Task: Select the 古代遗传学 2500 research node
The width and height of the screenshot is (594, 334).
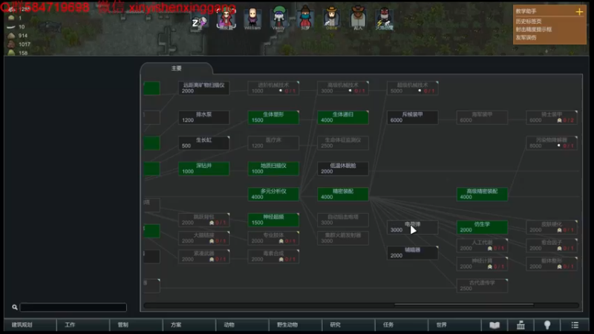Action: pyautogui.click(x=482, y=286)
